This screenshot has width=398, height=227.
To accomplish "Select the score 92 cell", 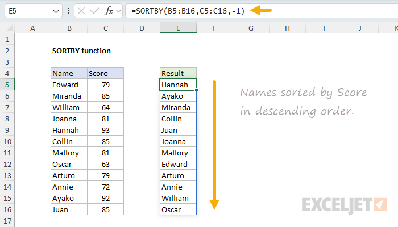I will click(106, 198).
